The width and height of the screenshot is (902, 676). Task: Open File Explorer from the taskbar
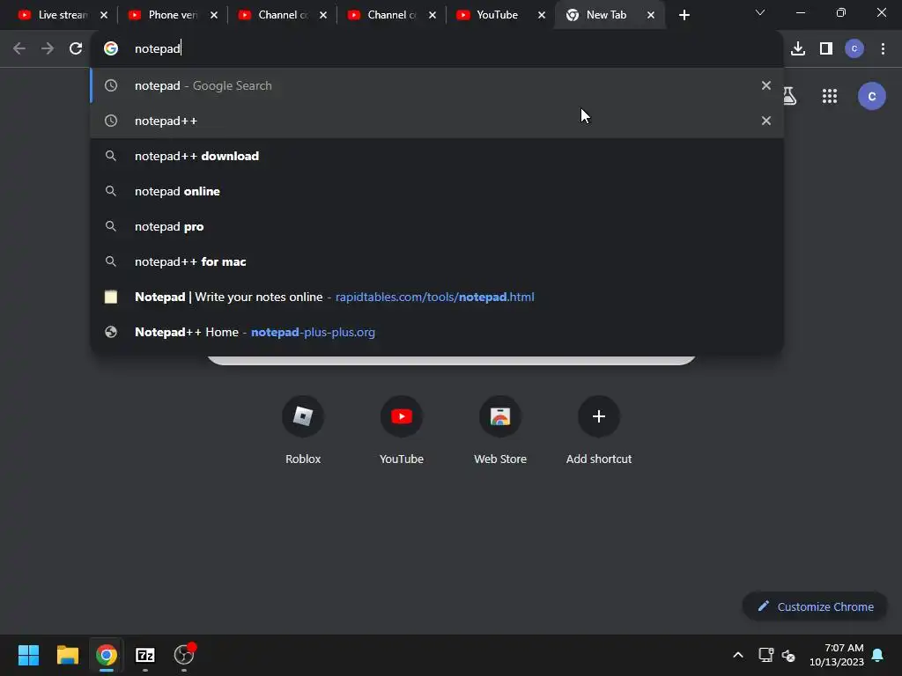[67, 655]
